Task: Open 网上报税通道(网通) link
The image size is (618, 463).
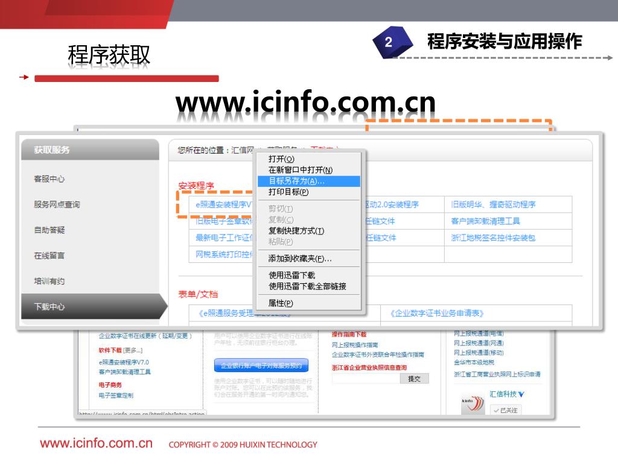Action: (479, 343)
